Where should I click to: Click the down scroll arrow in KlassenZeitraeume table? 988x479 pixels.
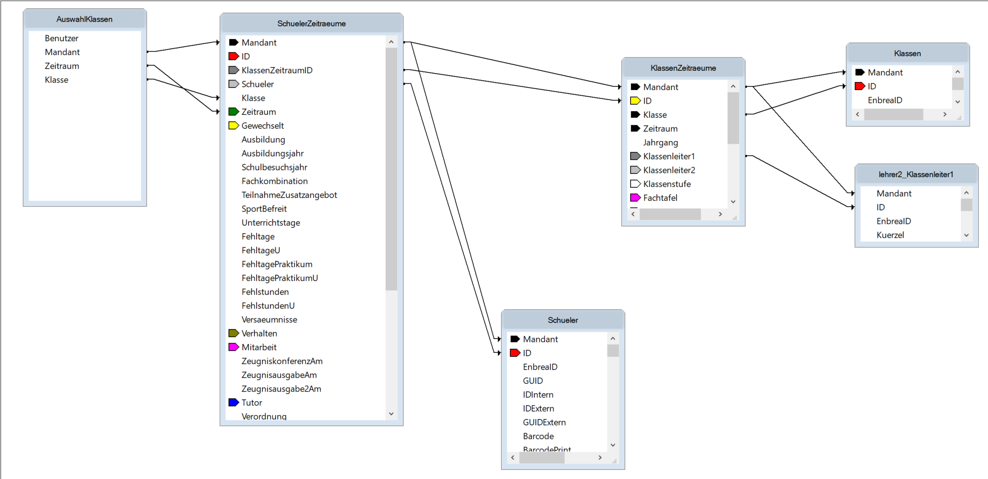(733, 202)
